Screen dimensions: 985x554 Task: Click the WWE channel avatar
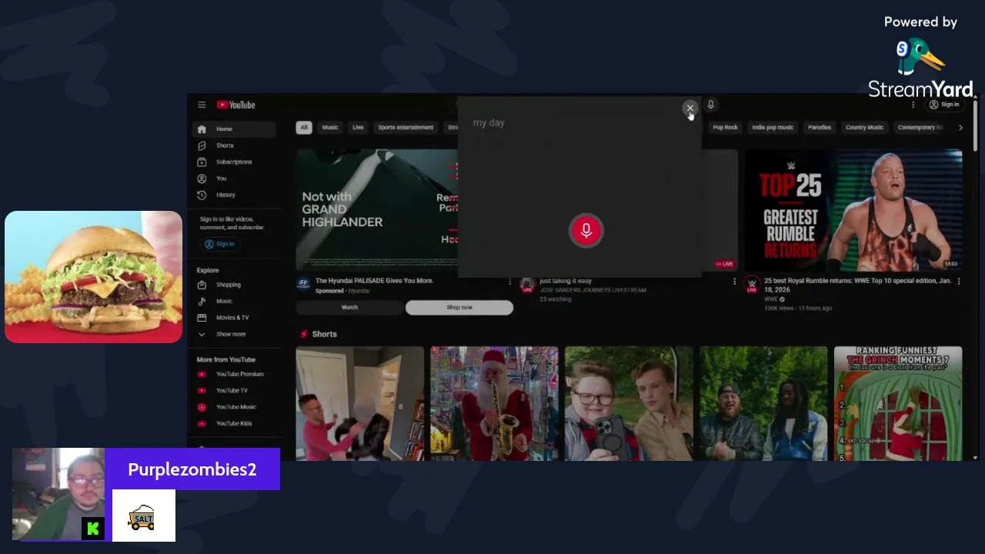(752, 285)
